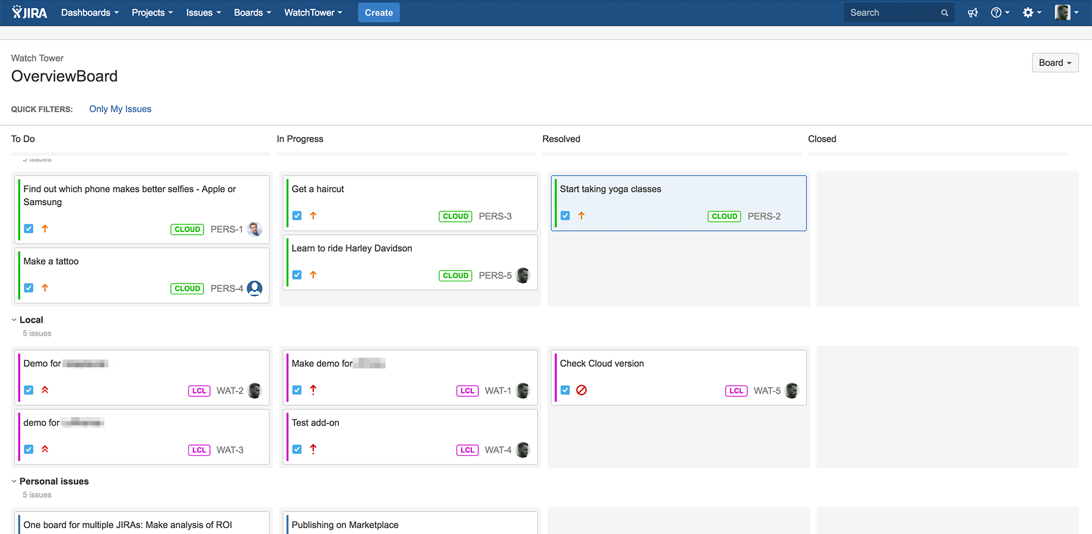Click the JIRA logo
Screen dimensions: 1092x534
point(29,12)
